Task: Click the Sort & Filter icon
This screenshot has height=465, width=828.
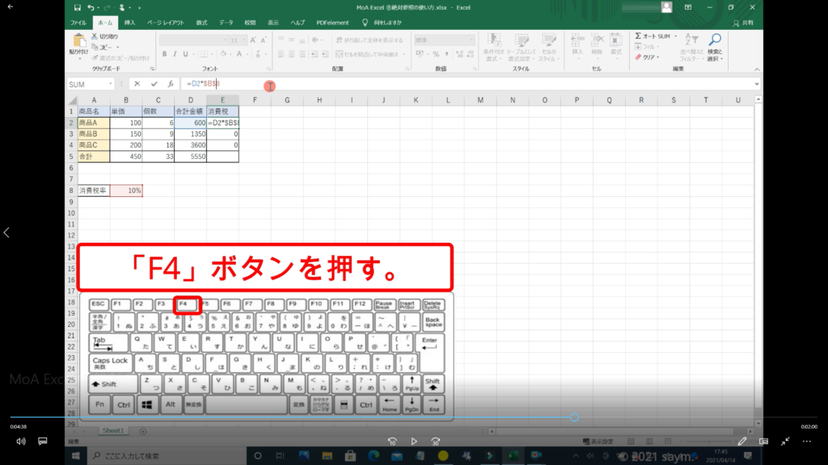Action: pyautogui.click(x=691, y=42)
